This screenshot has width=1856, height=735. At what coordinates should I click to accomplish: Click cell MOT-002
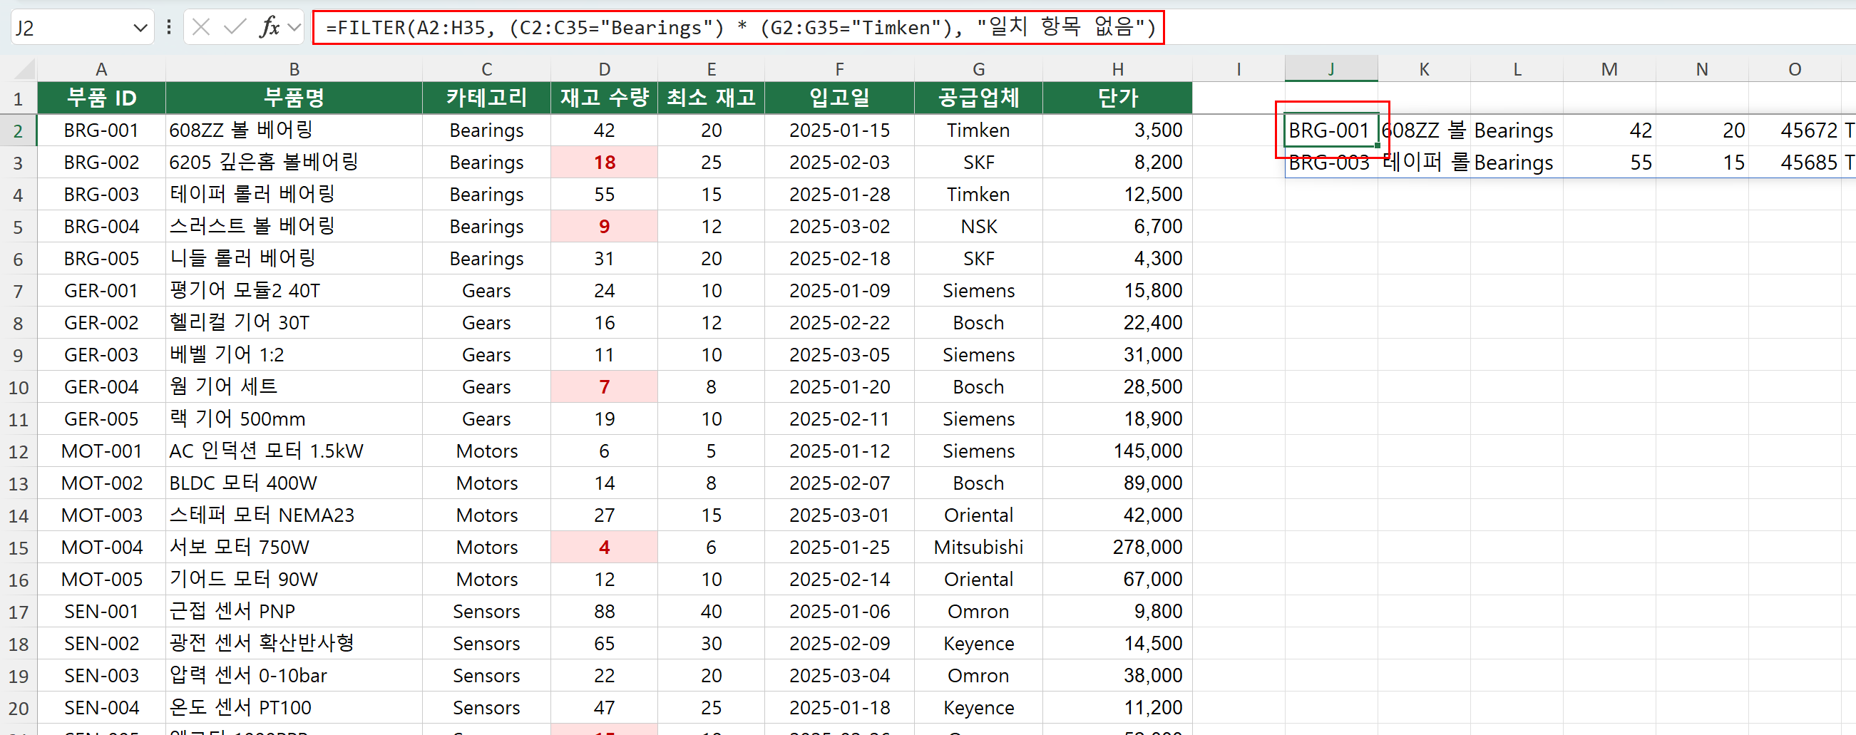point(101,483)
